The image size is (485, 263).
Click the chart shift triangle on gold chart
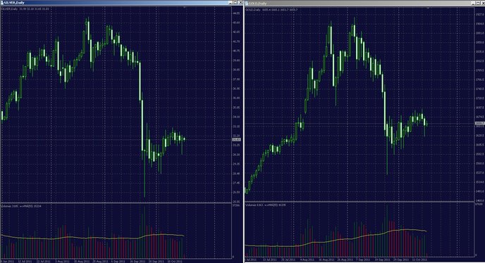click(x=428, y=8)
